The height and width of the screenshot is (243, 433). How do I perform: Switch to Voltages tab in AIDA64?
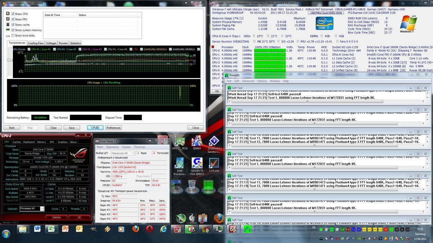[51, 43]
